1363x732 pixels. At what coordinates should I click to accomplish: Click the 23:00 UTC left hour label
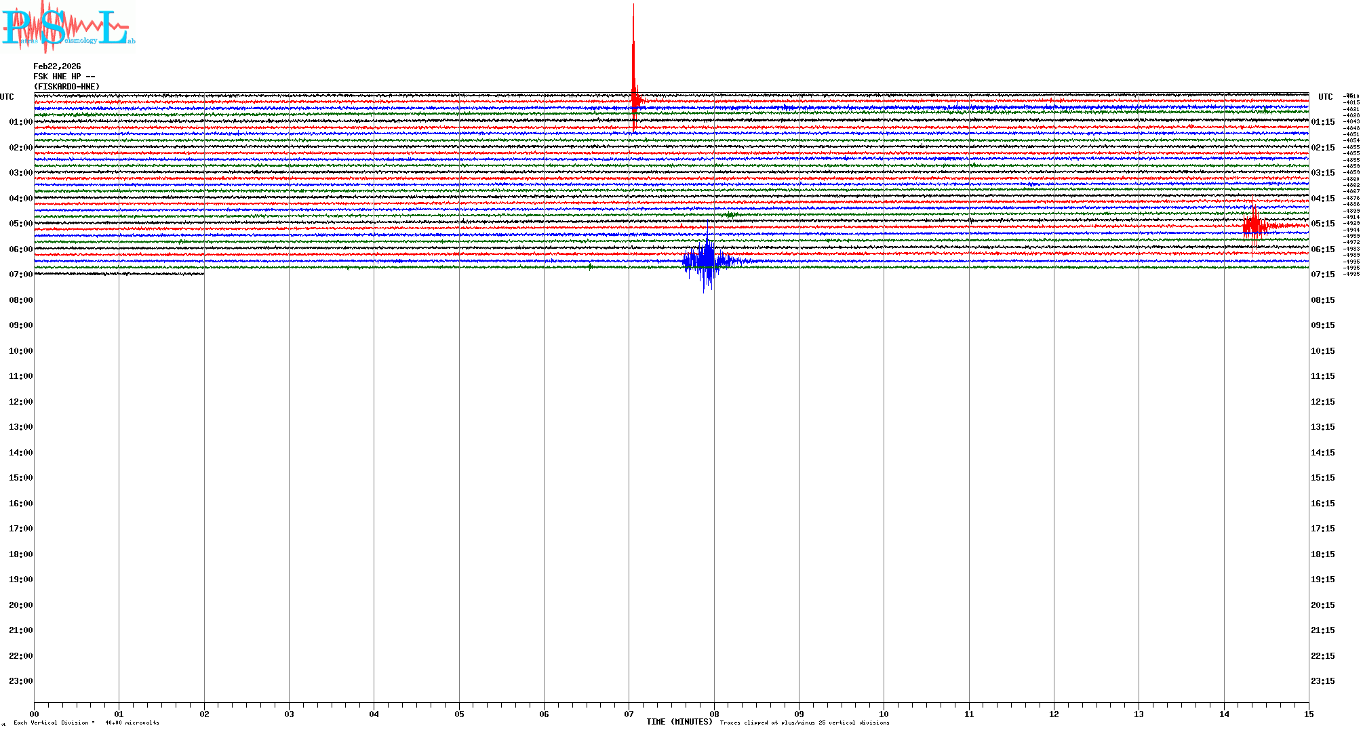pos(20,681)
